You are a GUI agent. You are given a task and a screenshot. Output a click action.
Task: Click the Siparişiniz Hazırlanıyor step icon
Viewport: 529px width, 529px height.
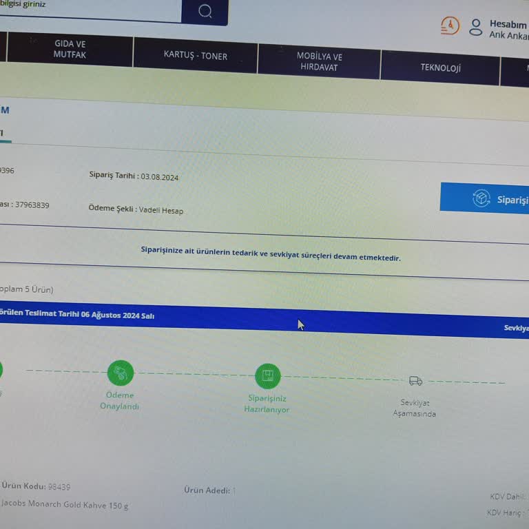click(267, 376)
